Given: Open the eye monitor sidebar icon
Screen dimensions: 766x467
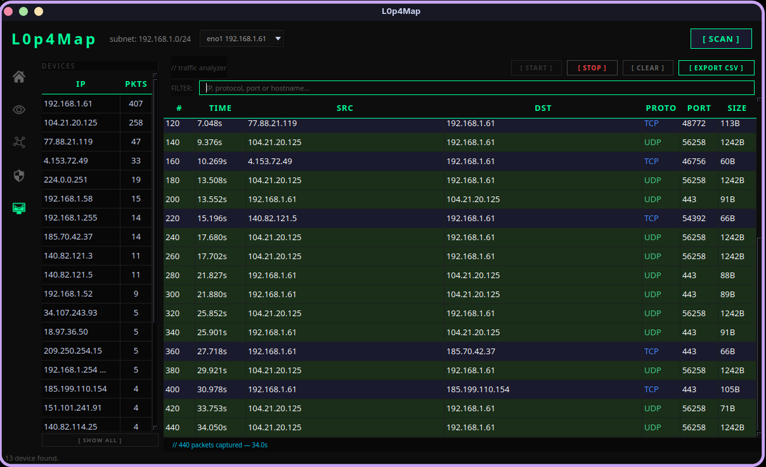Looking at the screenshot, I should [x=19, y=110].
